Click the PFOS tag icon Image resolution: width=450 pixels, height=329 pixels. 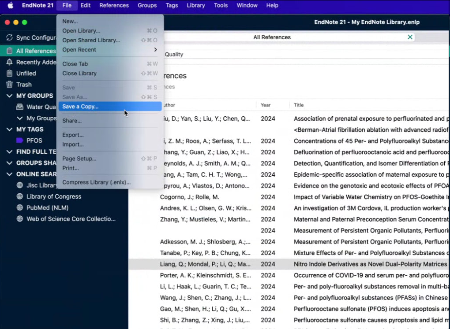click(x=20, y=140)
